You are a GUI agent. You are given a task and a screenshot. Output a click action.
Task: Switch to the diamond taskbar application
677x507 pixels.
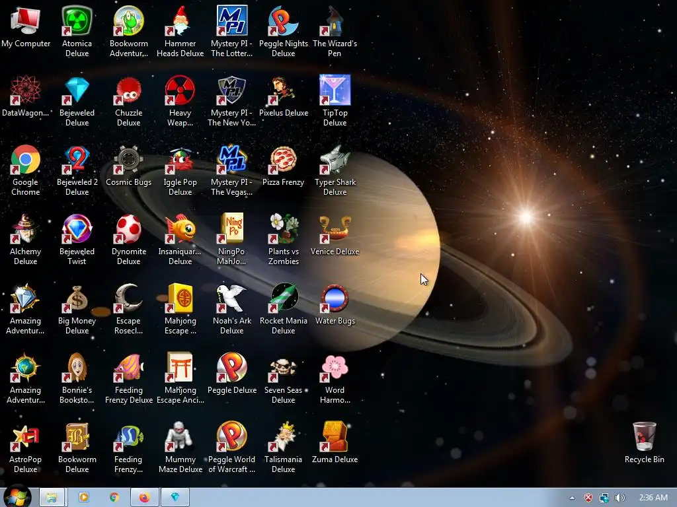[175, 498]
